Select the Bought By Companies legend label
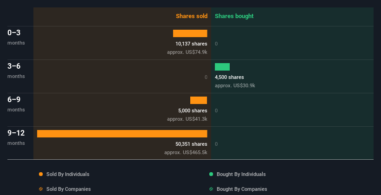 242,189
